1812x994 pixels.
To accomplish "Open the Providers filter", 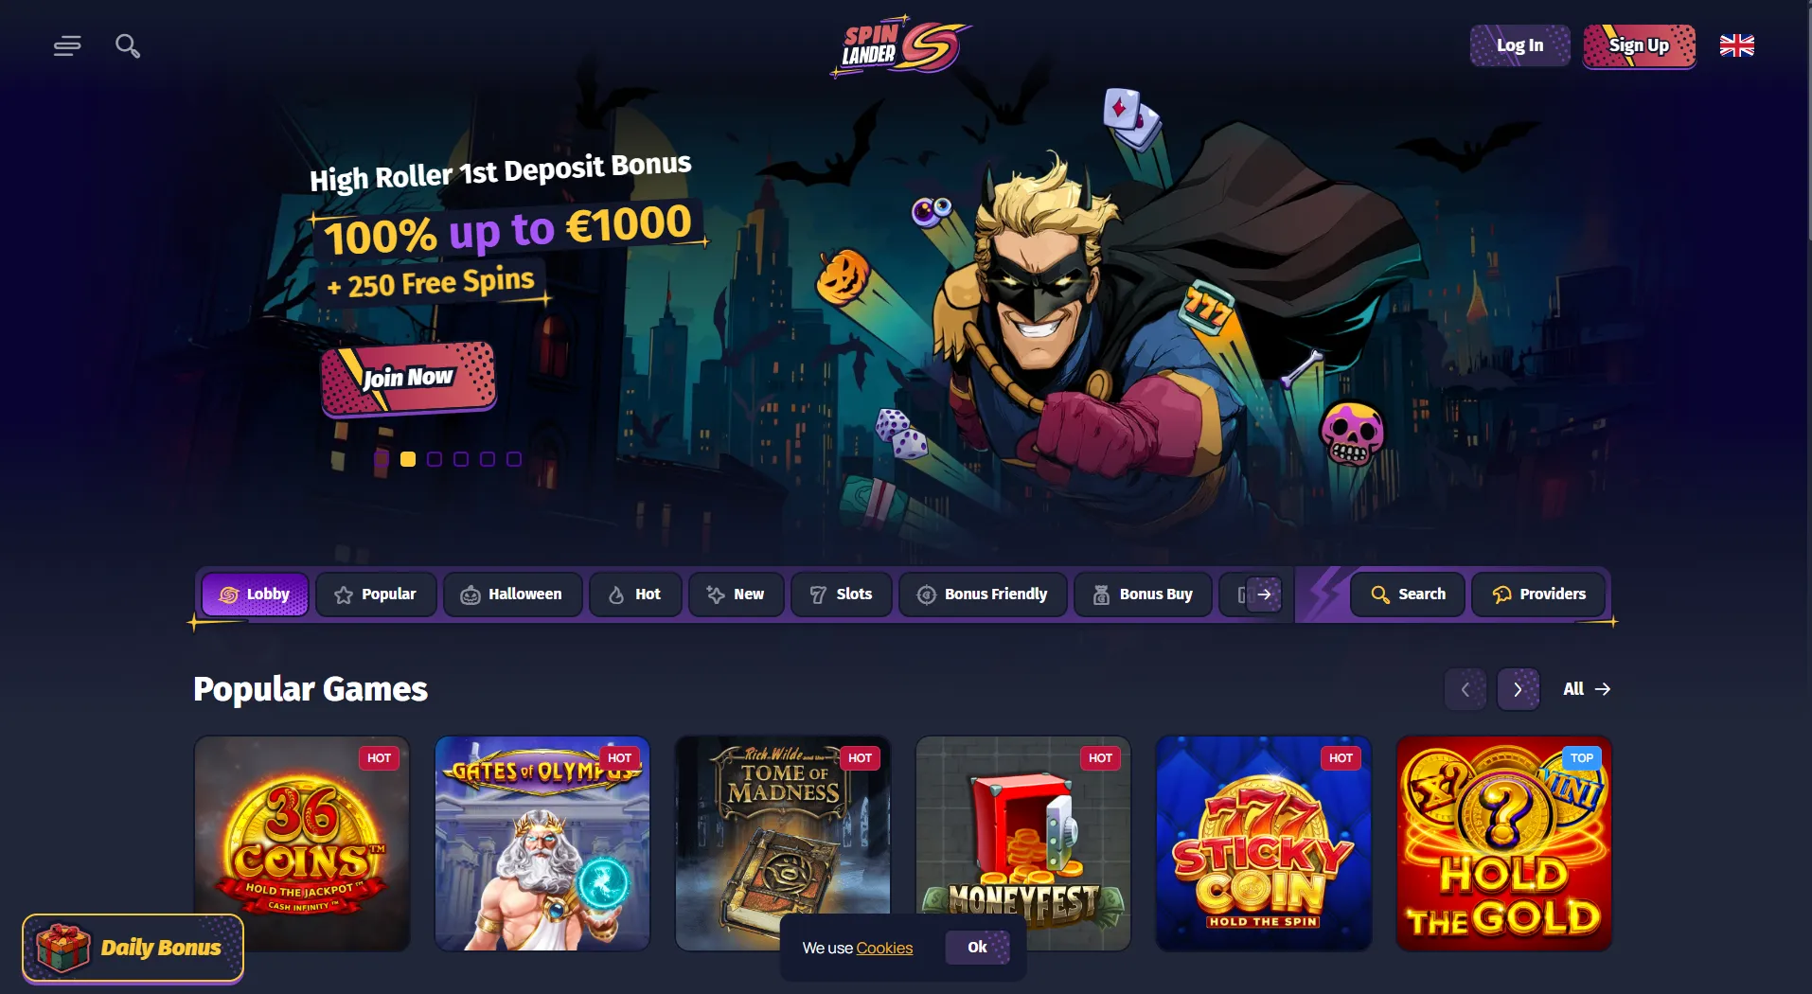I will (x=1538, y=595).
